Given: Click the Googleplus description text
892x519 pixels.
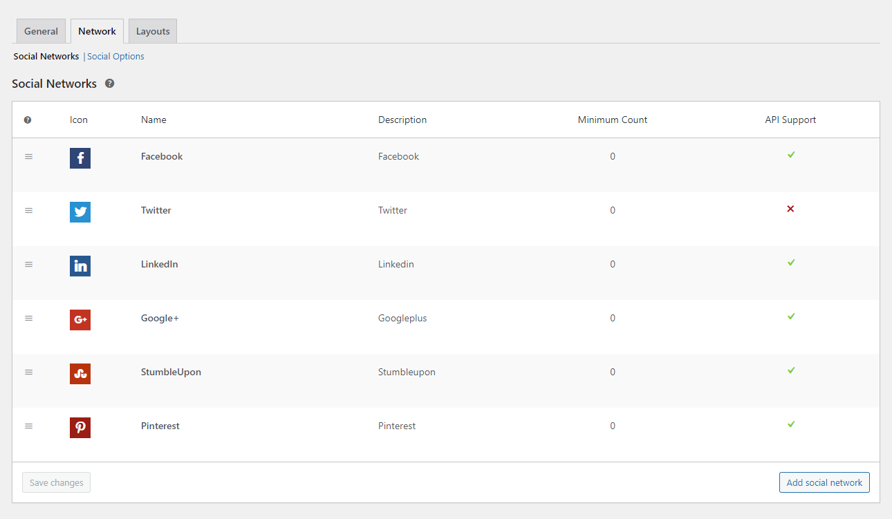Looking at the screenshot, I should [x=402, y=319].
